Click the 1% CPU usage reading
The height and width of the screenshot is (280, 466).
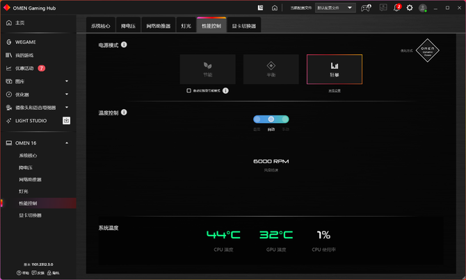pyautogui.click(x=323, y=235)
